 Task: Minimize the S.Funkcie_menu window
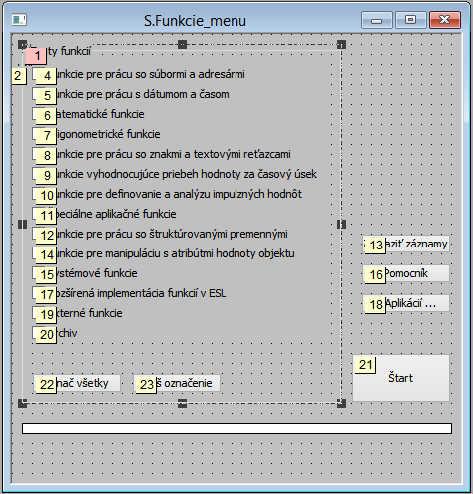[x=377, y=20]
